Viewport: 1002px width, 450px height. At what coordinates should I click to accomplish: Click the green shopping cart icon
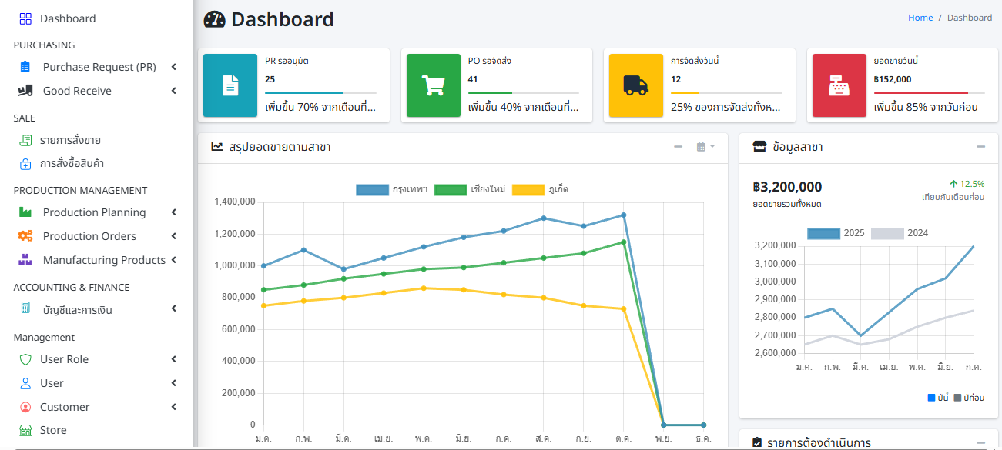pyautogui.click(x=434, y=85)
